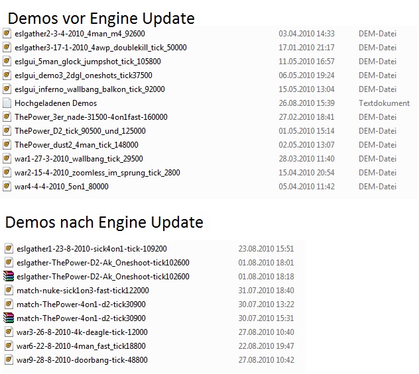Image resolution: width=419 pixels, height=374 pixels.
Task: Click the first WinRAR archive icon of eslgather-ThePower-D2-Ak_Oneshoot
Action: 9,276
